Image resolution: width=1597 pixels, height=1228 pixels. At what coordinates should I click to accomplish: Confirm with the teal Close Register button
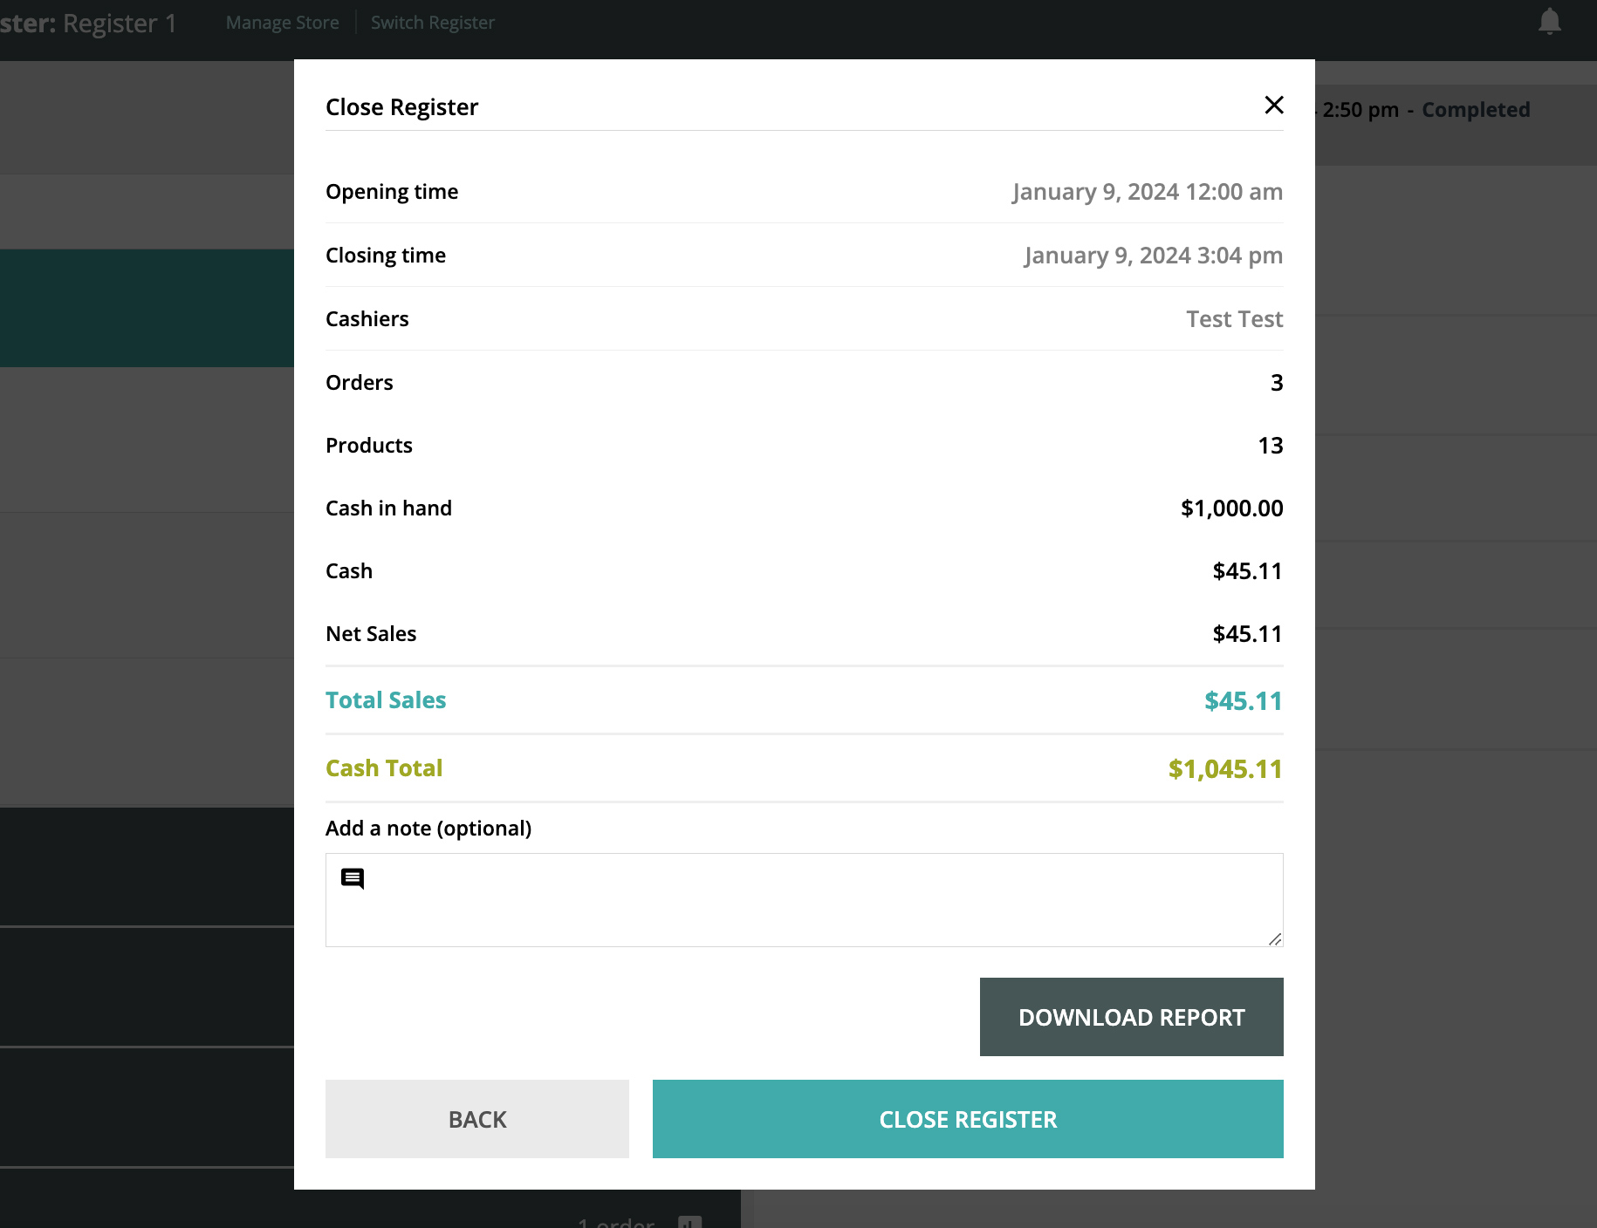tap(967, 1119)
